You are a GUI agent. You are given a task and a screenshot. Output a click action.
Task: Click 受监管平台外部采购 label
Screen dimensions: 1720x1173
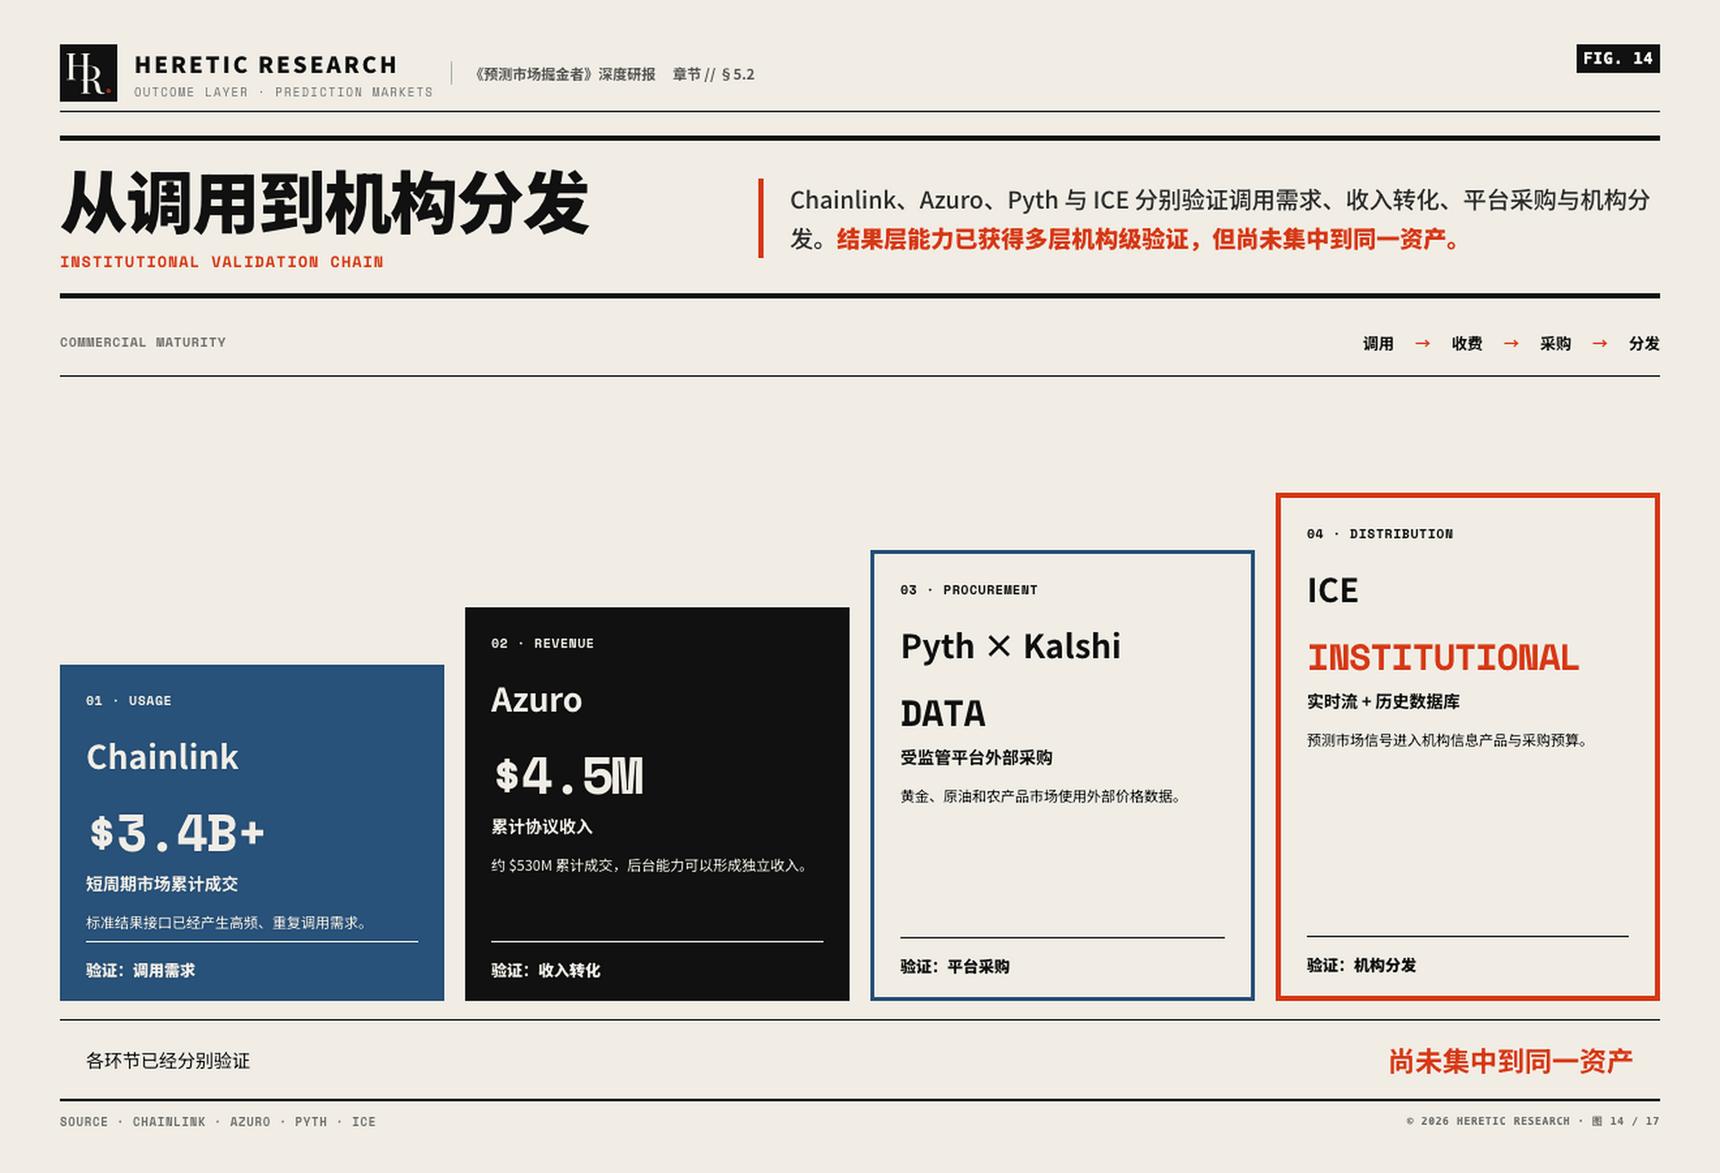pos(976,758)
